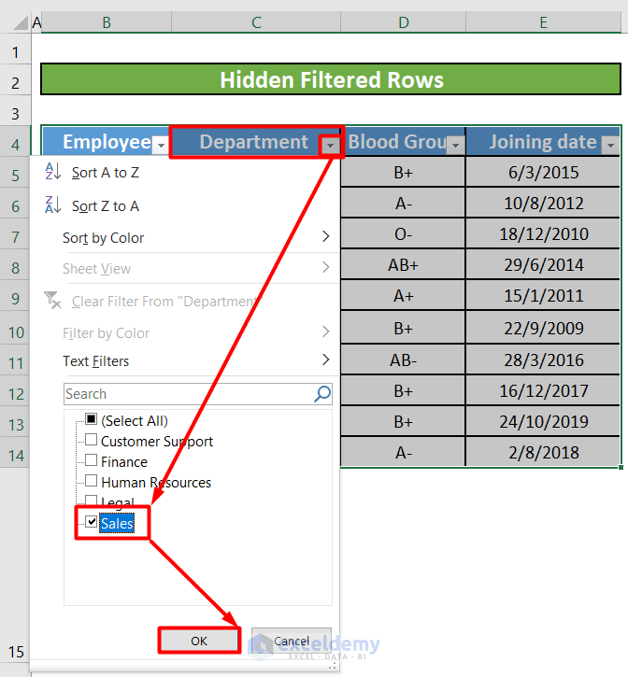Open the Blood Group filter dropdown
The height and width of the screenshot is (677, 628).
(455, 146)
